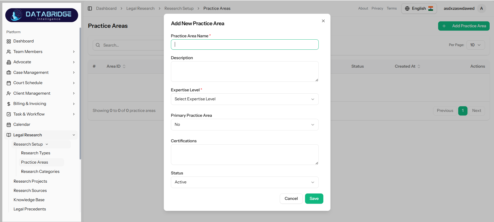Click the Advocate building icon

click(x=9, y=62)
